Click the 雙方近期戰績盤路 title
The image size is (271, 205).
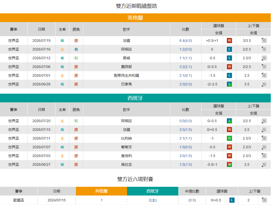coord(136,6)
